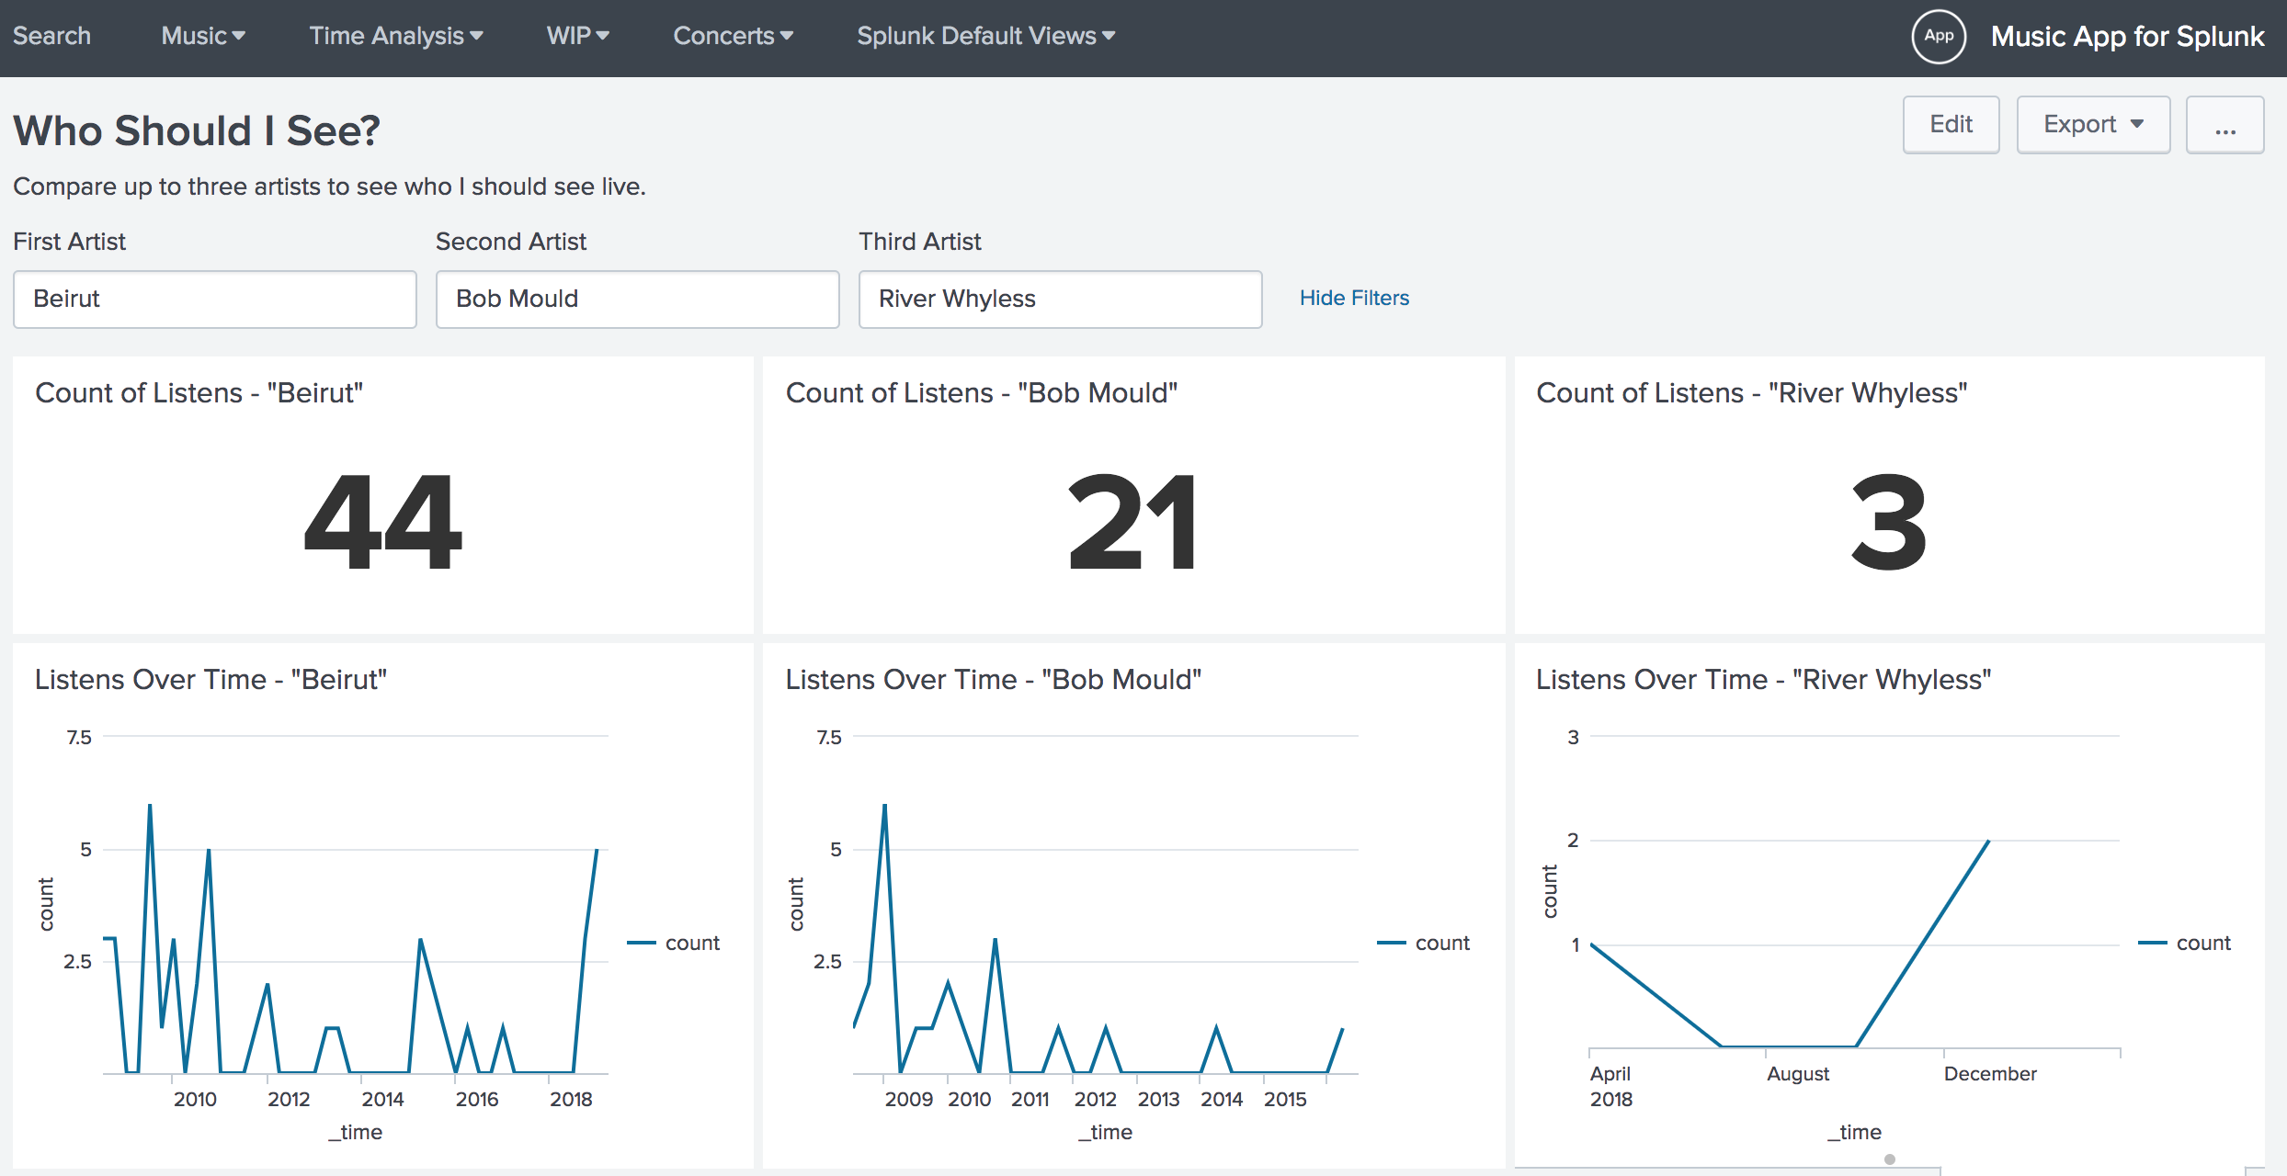The width and height of the screenshot is (2287, 1176).
Task: Click Listens Over Time - "River Whyless" title
Action: point(1764,679)
